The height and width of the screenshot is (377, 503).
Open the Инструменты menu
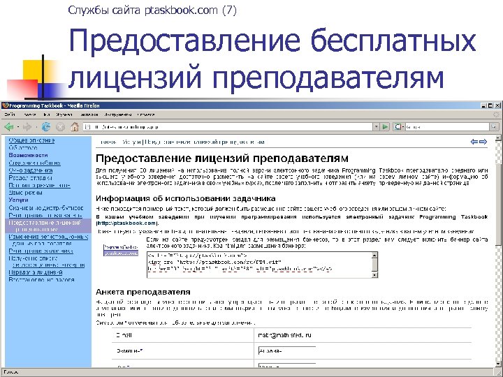[118, 114]
